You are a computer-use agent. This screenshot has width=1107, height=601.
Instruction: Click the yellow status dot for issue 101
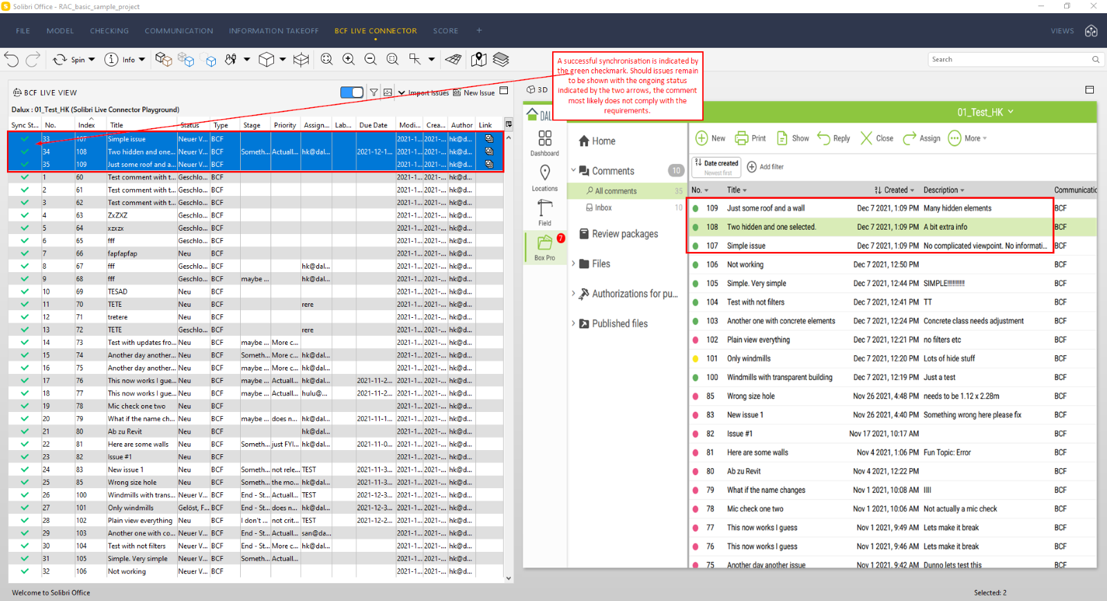tap(695, 359)
